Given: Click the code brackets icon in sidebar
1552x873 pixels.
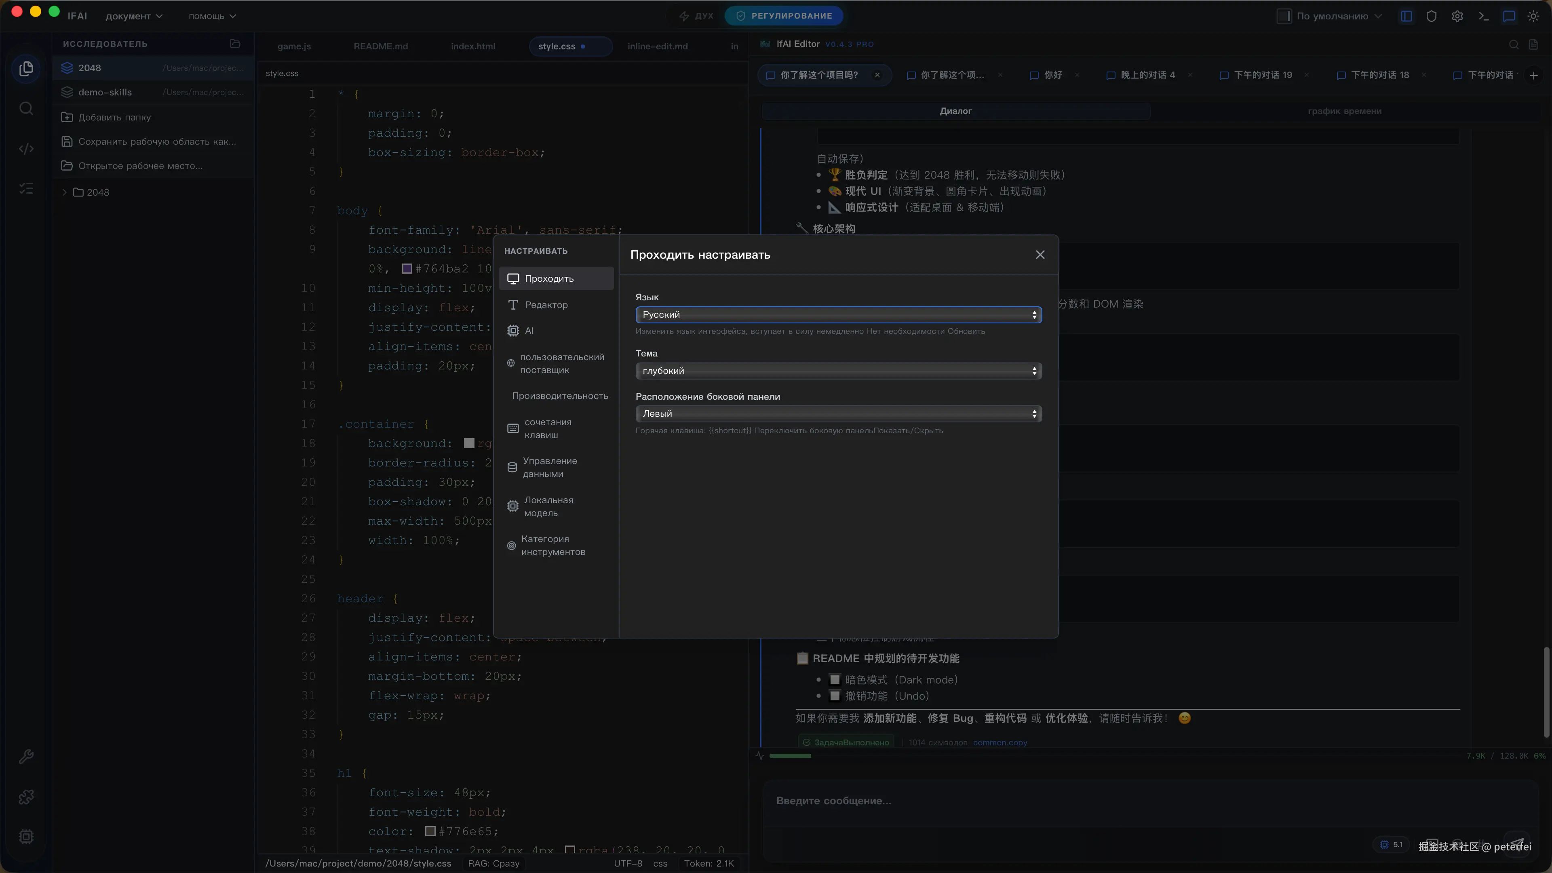Looking at the screenshot, I should [26, 149].
